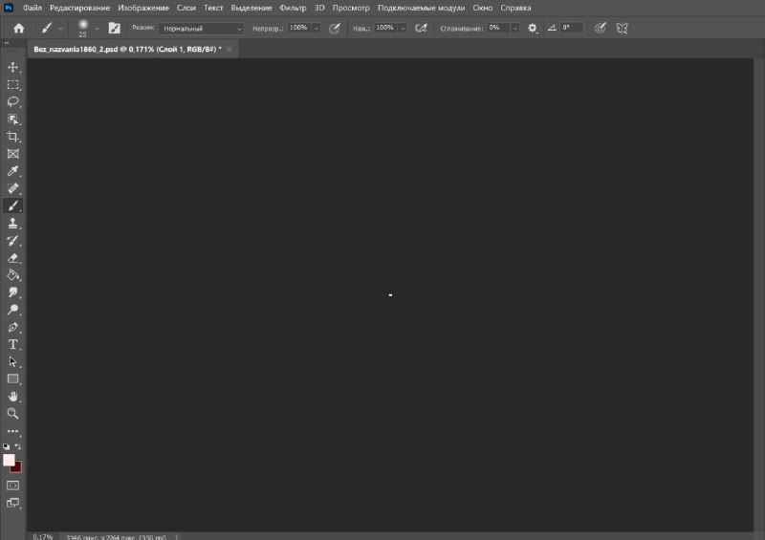The height and width of the screenshot is (540, 765).
Task: Open the Подключаемые модули menu
Action: 421,8
